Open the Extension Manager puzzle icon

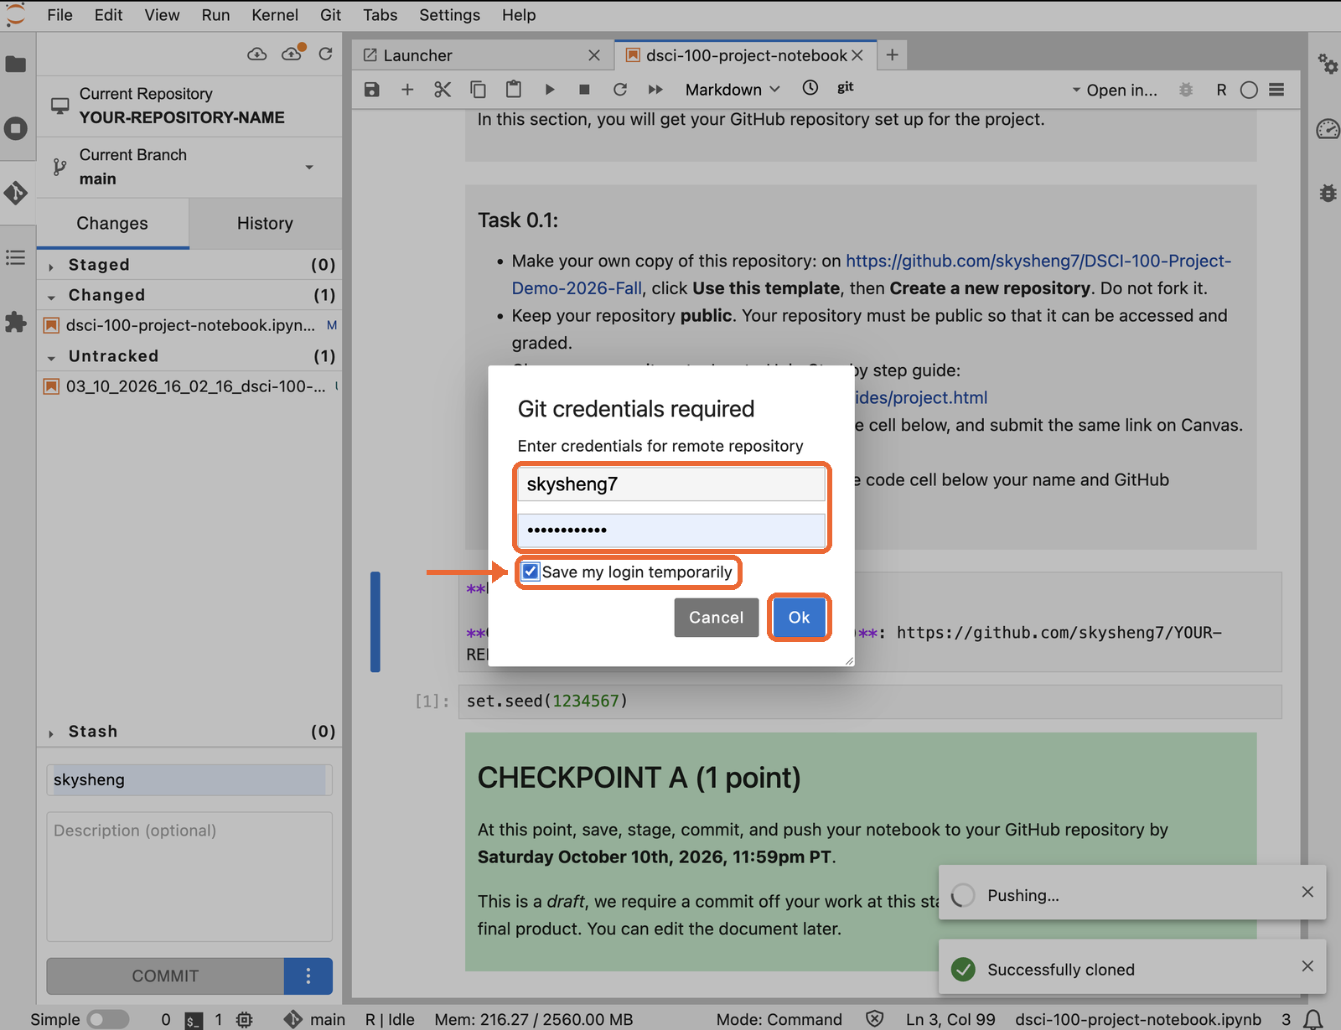(x=16, y=322)
